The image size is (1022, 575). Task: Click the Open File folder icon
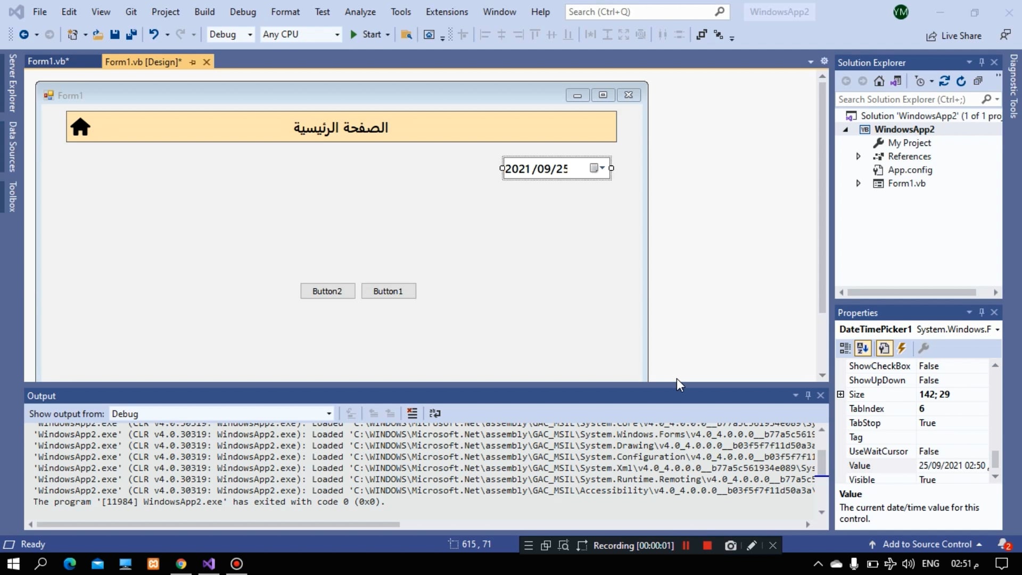point(98,35)
